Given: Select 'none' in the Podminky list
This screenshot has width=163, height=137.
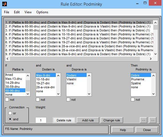Looking at the screenshot, I should click(141, 87).
